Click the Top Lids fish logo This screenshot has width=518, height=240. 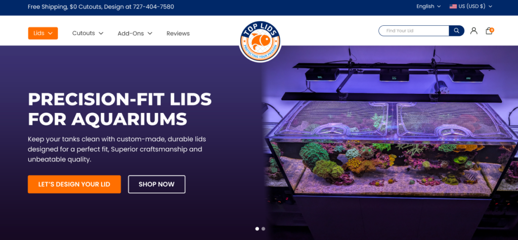pyautogui.click(x=260, y=41)
